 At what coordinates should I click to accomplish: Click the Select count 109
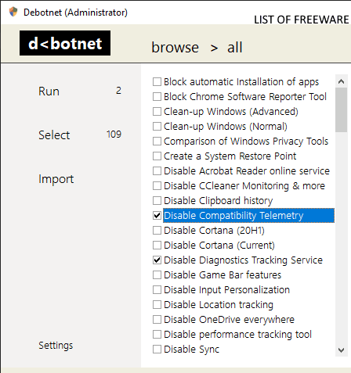114,134
